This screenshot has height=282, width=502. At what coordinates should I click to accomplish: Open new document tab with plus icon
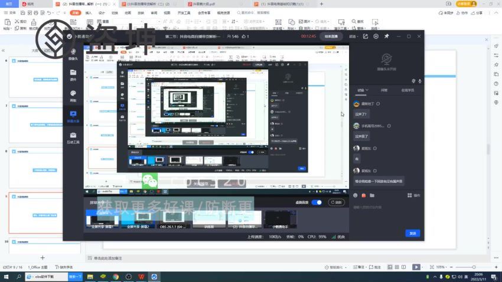click(321, 4)
